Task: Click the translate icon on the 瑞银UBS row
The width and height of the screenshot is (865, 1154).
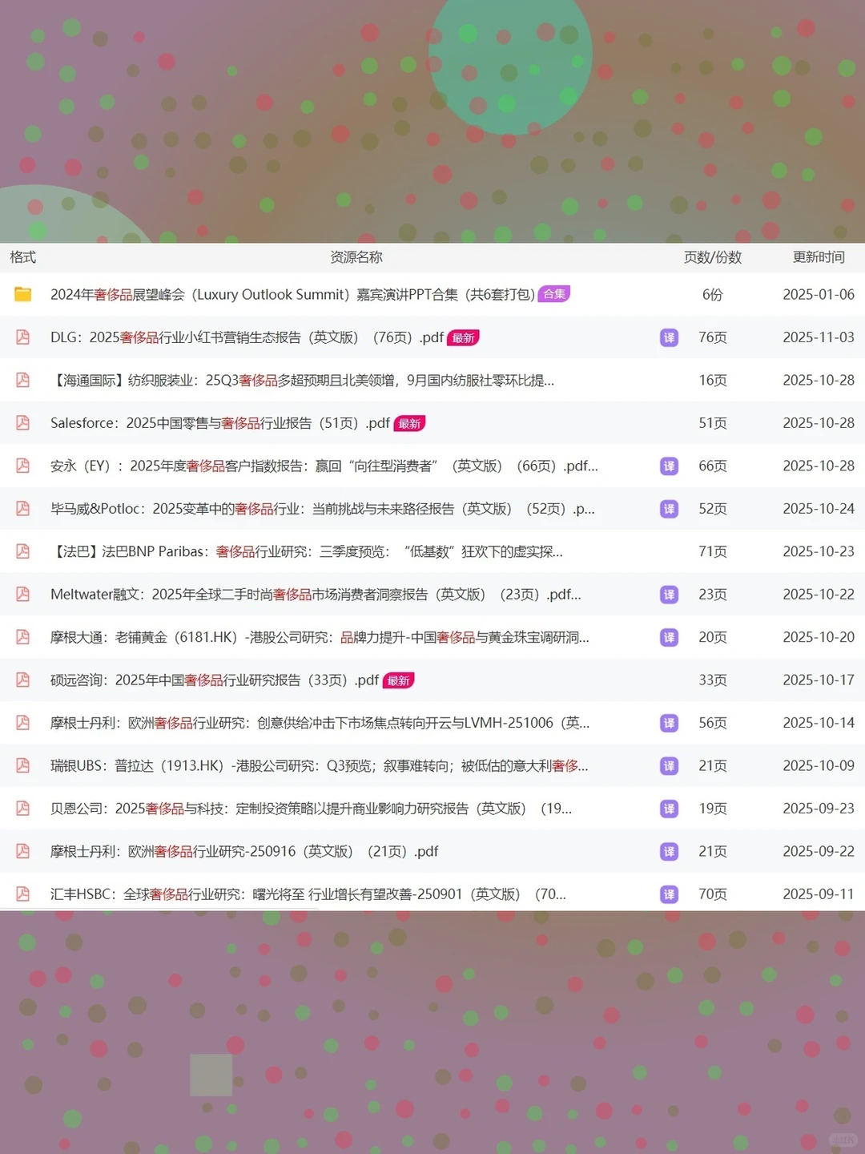Action: coord(669,766)
